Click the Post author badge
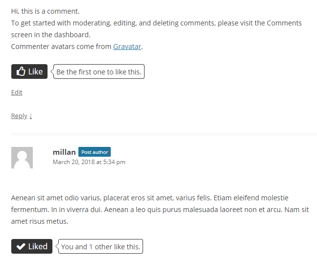317x262 pixels. [95, 152]
